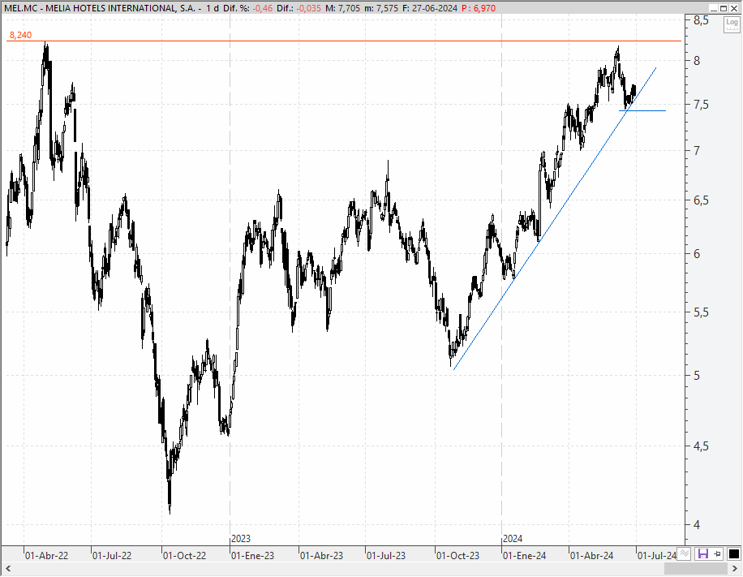Click the '1 d' timeframe text
This screenshot has height=577, width=743.
point(213,8)
